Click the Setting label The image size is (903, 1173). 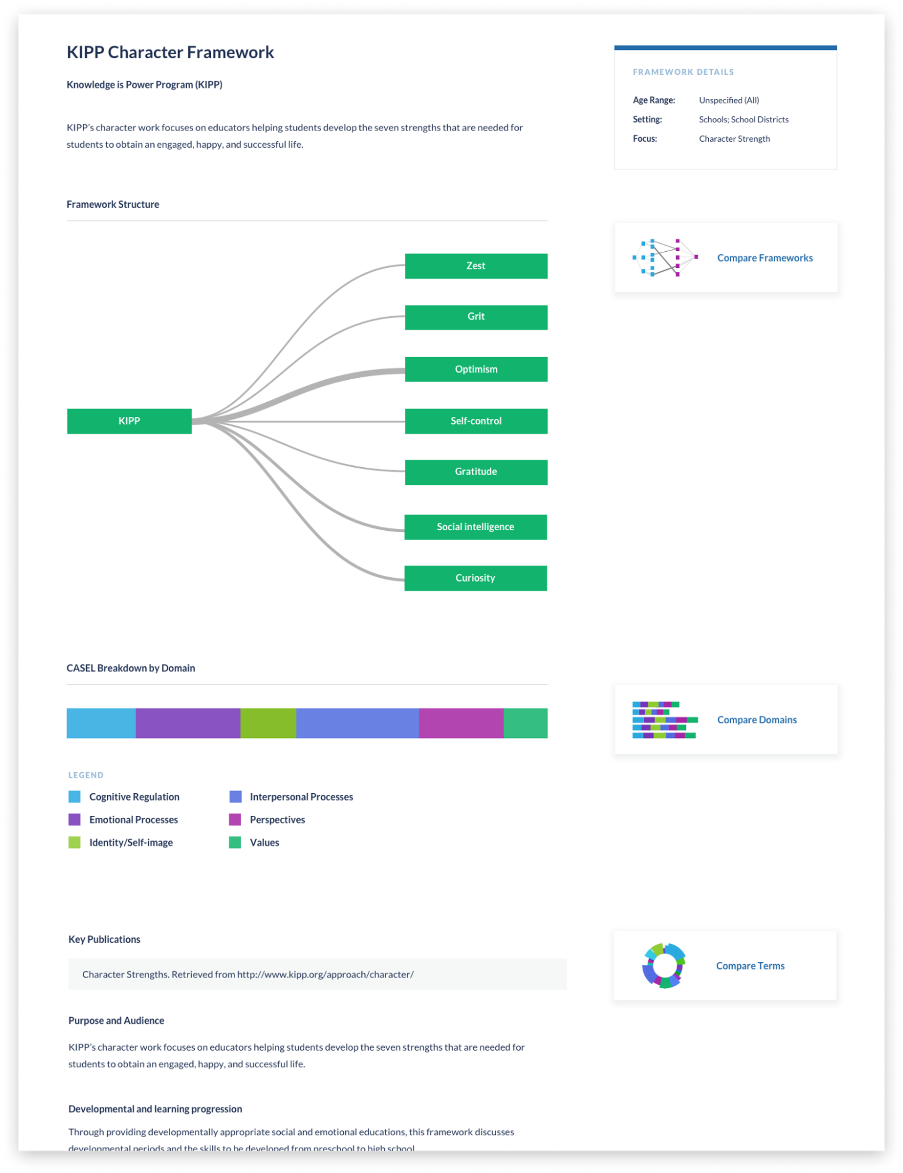tap(647, 120)
